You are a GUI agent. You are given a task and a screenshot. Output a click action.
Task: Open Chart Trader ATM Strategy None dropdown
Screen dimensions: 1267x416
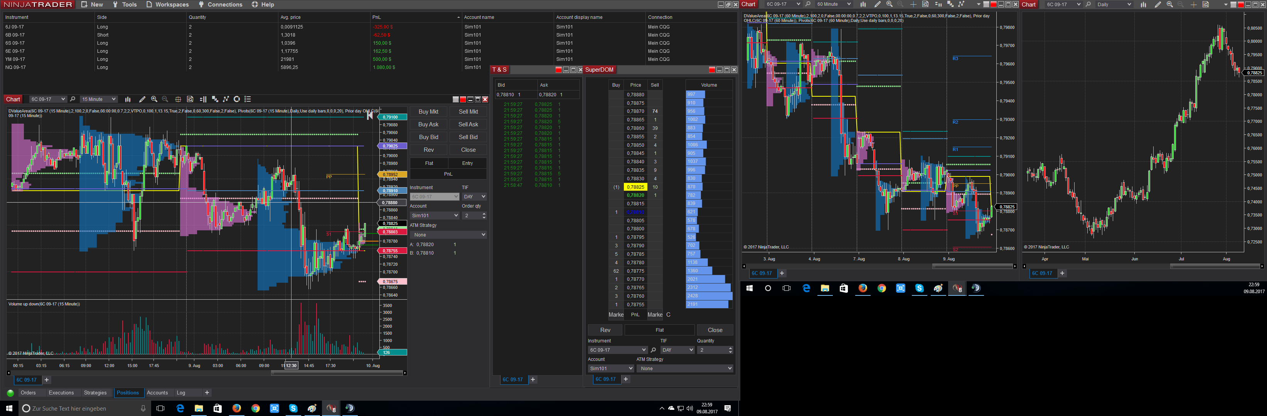tap(448, 235)
